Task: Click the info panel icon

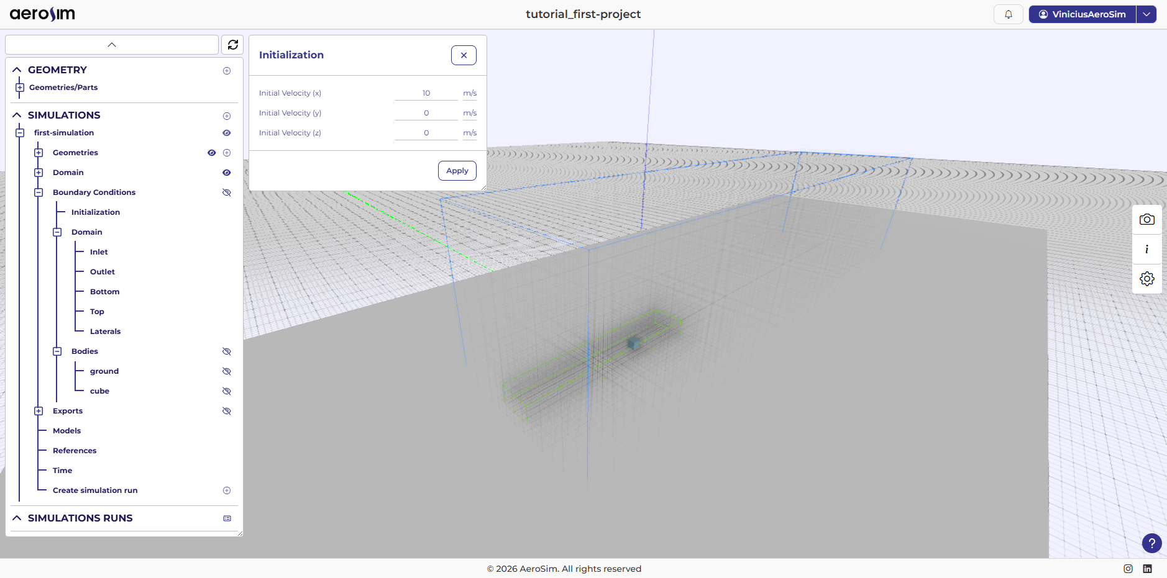Action: click(x=1146, y=249)
